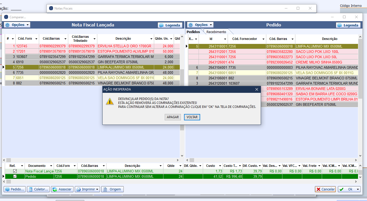Click the Associar refresh-arrows button

click(x=55, y=189)
